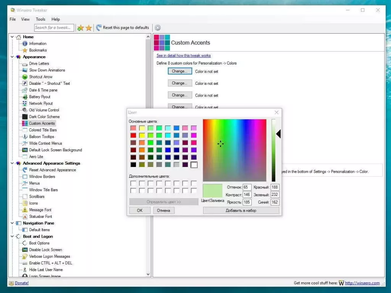Click the 'Search for a tweak' input box

(53, 28)
